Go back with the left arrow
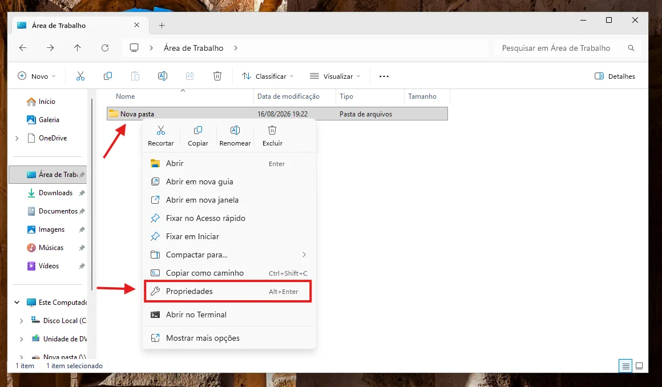This screenshot has height=387, width=662. (23, 48)
